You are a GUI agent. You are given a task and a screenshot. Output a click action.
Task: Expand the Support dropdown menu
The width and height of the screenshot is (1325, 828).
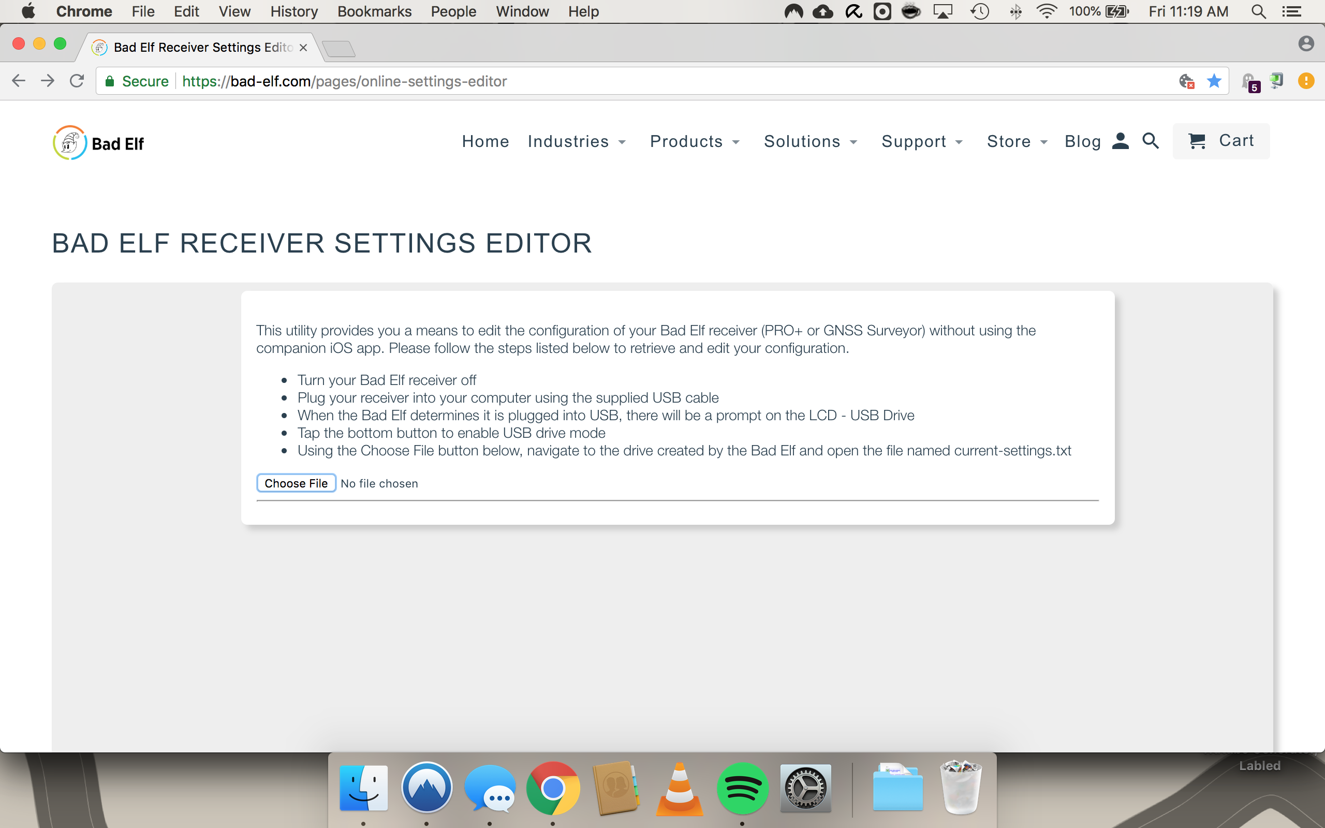[921, 141]
